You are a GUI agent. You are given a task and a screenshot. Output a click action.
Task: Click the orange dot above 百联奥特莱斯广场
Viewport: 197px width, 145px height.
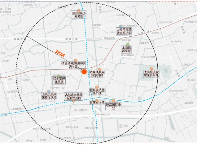coord(97,87)
